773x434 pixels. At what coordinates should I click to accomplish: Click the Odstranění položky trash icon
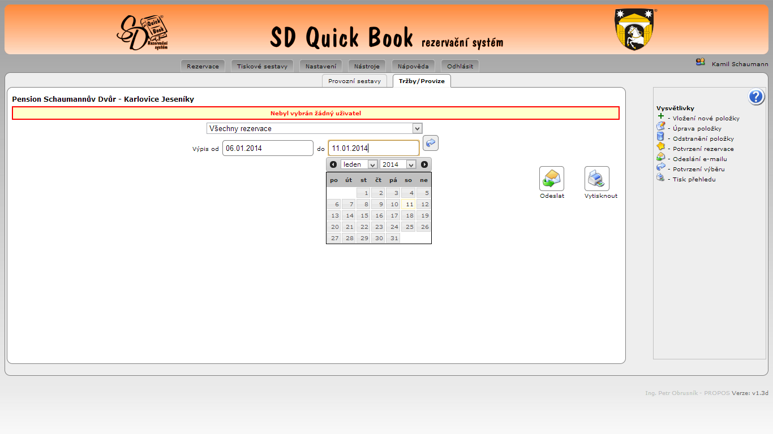[660, 137]
